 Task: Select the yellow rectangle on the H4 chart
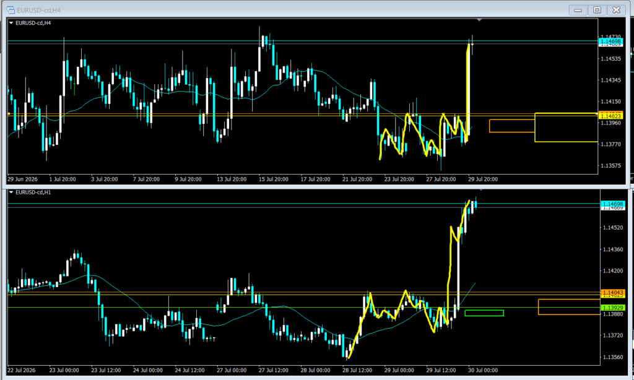click(x=566, y=127)
